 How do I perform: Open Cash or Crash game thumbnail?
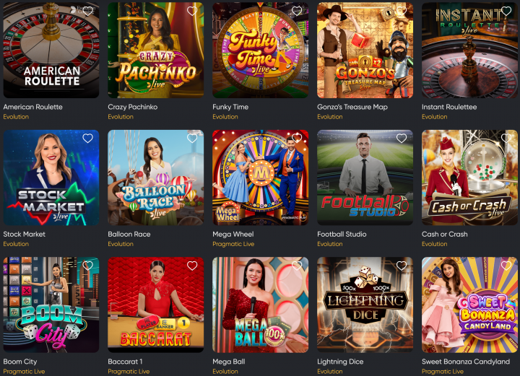click(x=469, y=178)
